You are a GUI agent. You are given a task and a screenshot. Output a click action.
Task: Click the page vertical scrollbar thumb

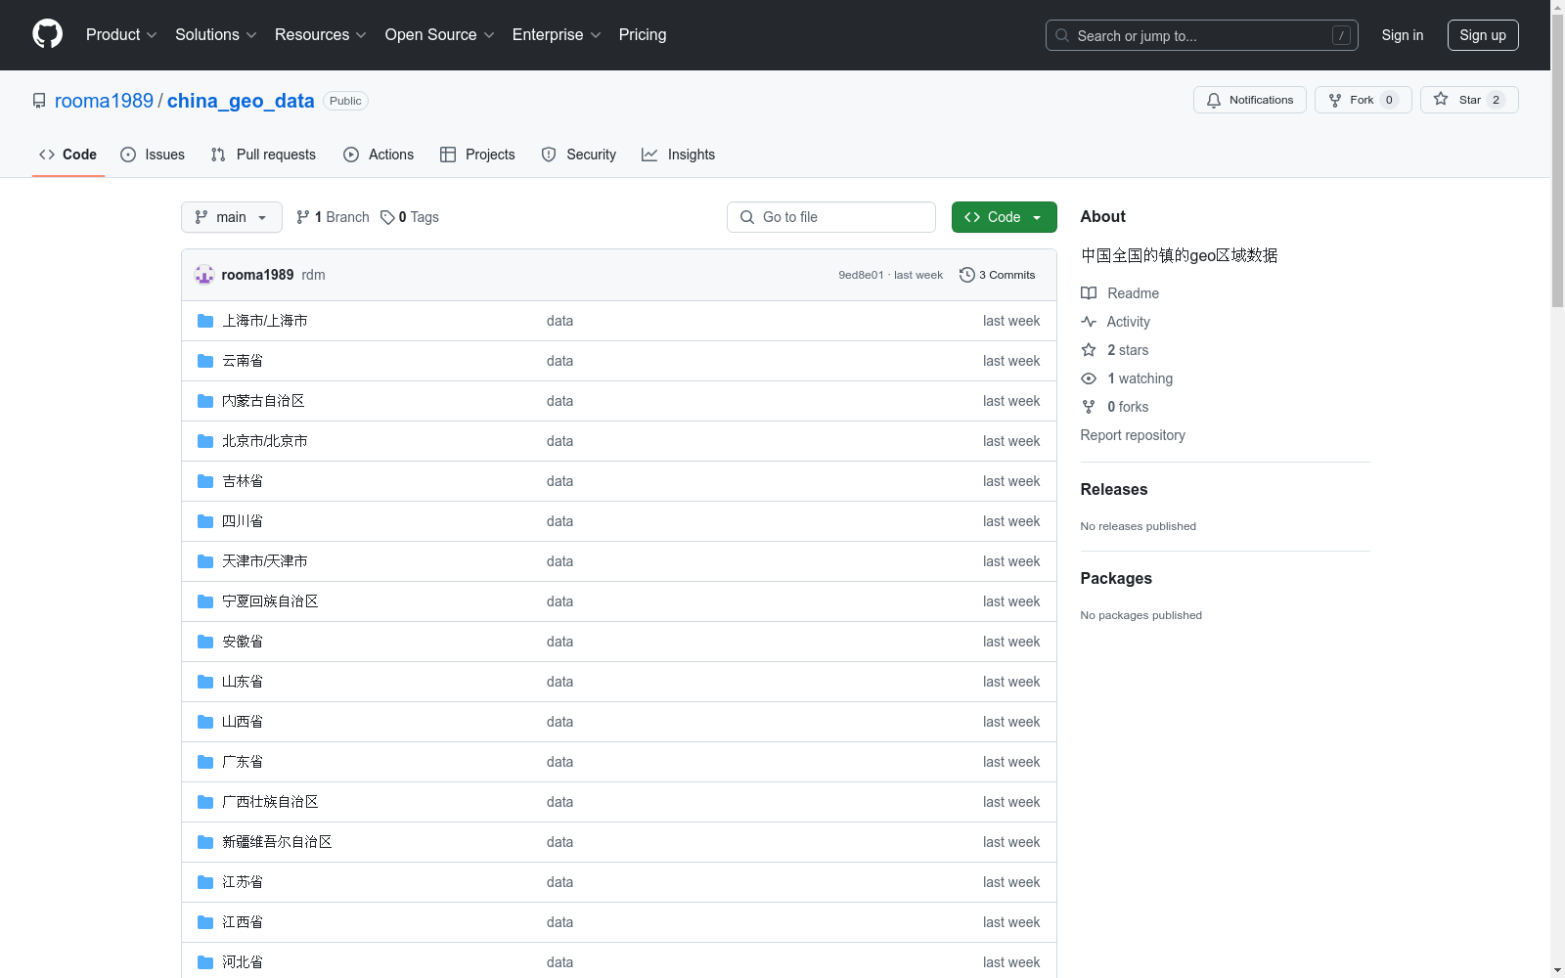coord(1557,161)
